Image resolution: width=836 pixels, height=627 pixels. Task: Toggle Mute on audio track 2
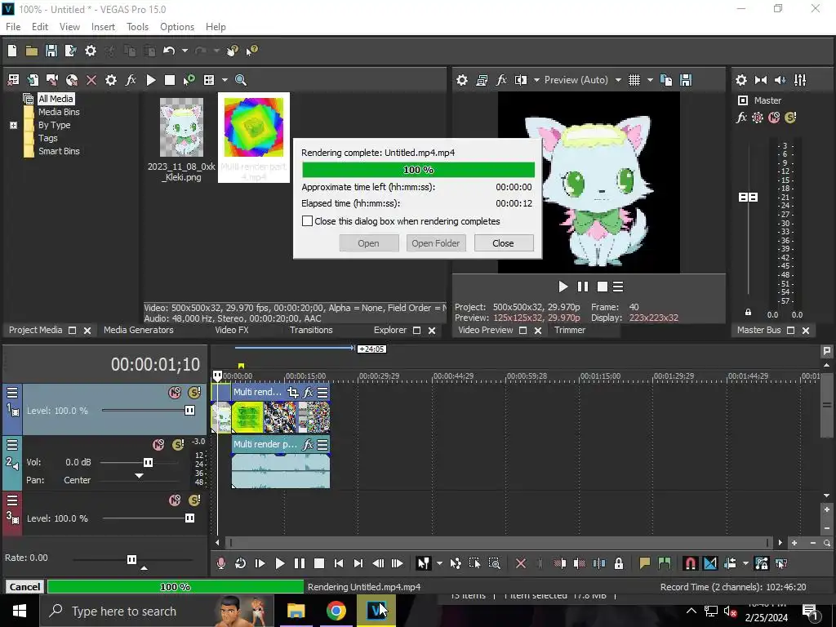[x=158, y=445]
